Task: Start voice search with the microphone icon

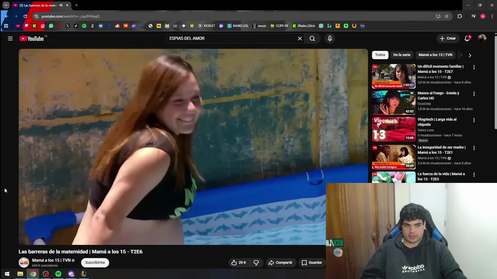Action: 330,38
